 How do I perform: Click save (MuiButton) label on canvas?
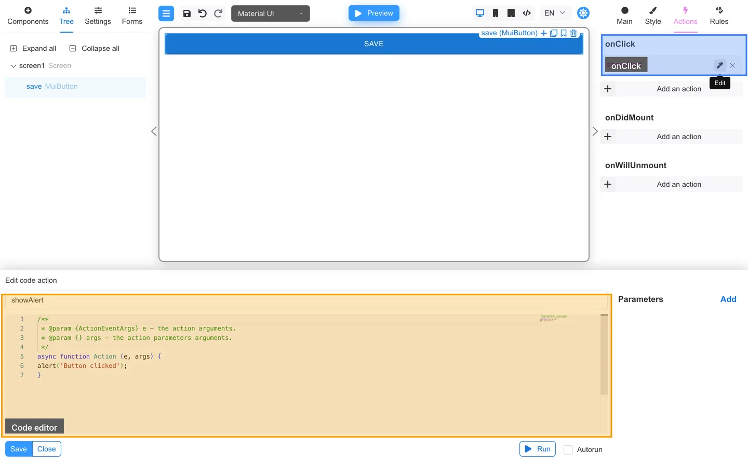[x=509, y=33]
